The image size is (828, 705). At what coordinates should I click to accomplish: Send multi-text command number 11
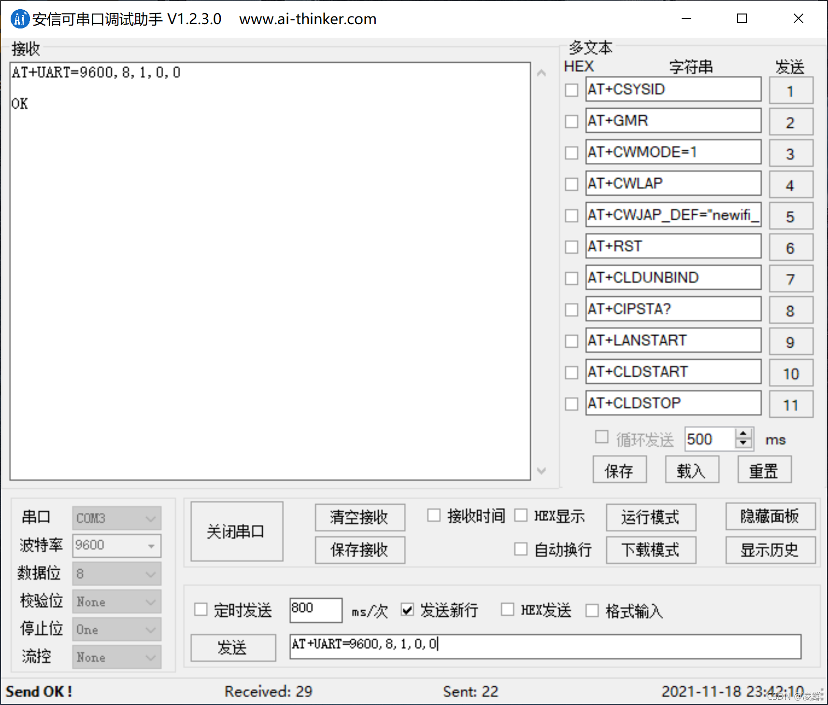click(x=791, y=404)
